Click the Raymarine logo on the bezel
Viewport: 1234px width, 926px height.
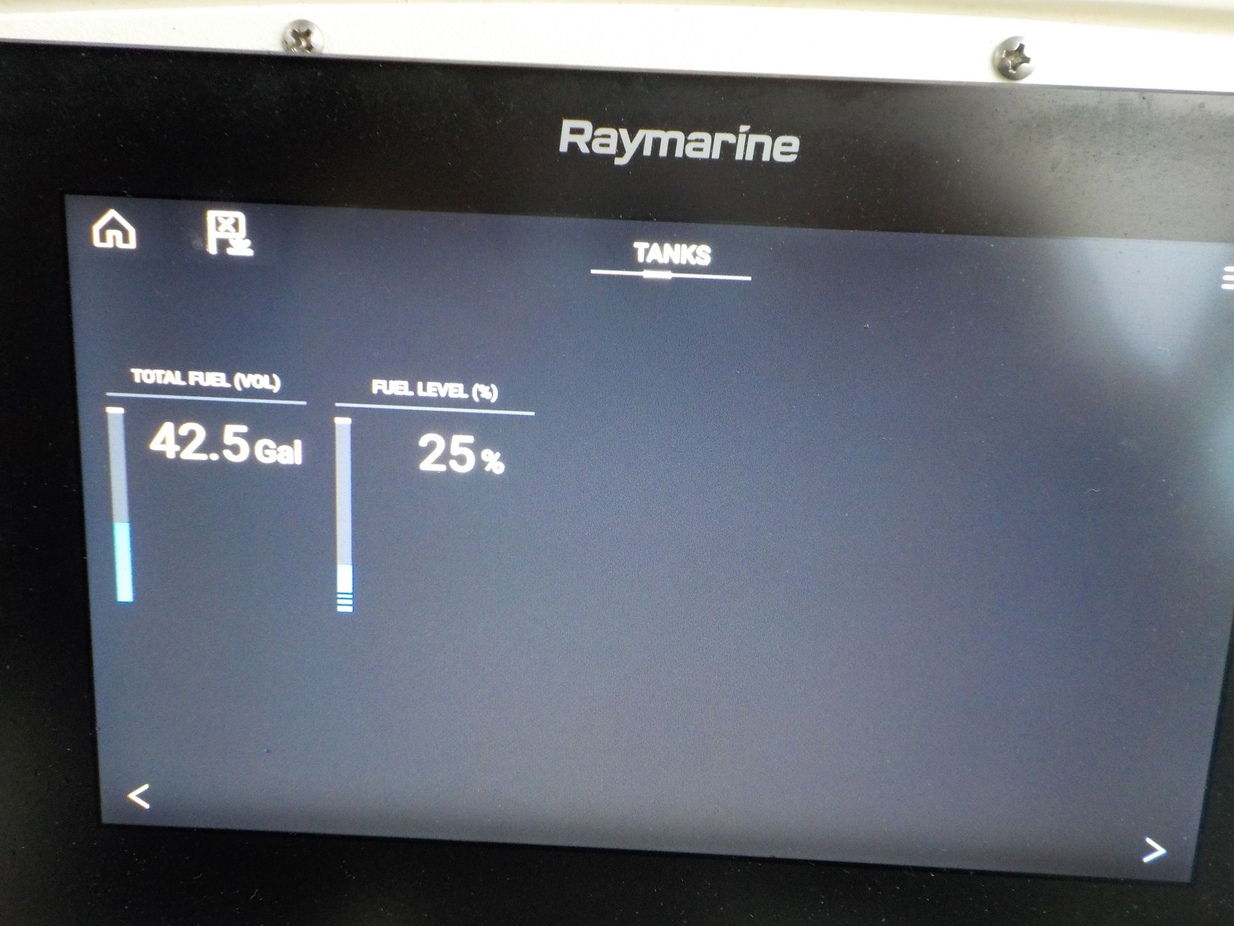(679, 143)
